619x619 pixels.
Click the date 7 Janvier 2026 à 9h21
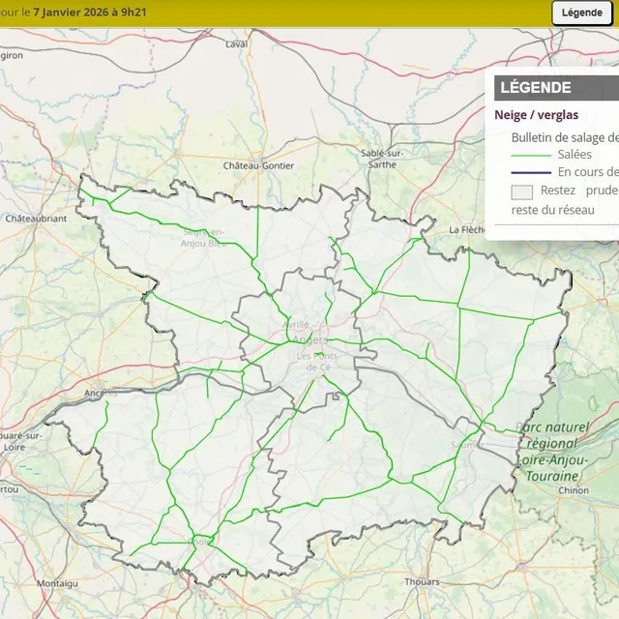(90, 12)
